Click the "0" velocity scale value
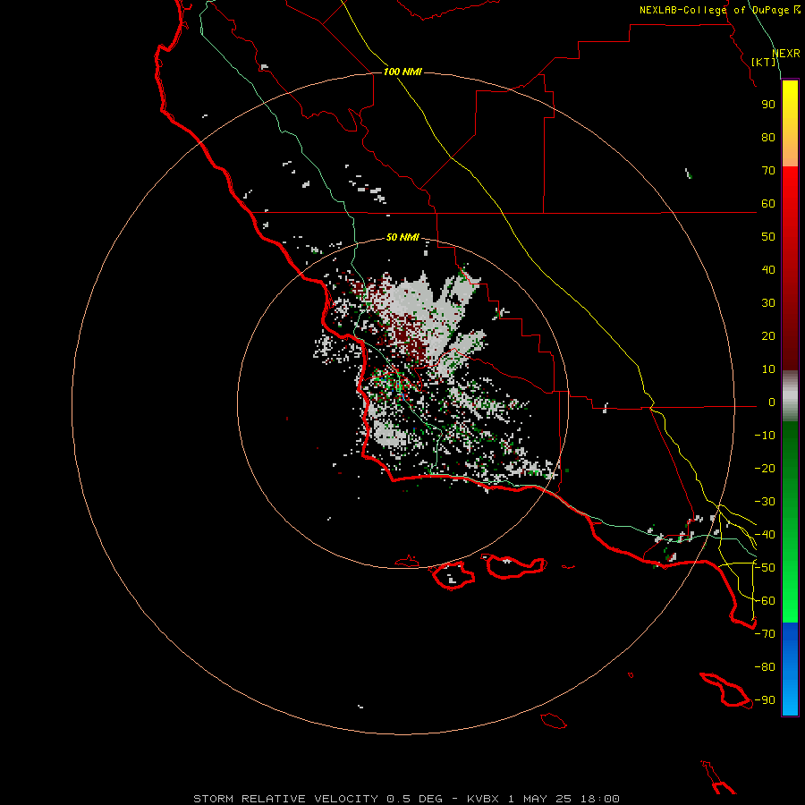The width and height of the screenshot is (805, 805). (x=772, y=402)
